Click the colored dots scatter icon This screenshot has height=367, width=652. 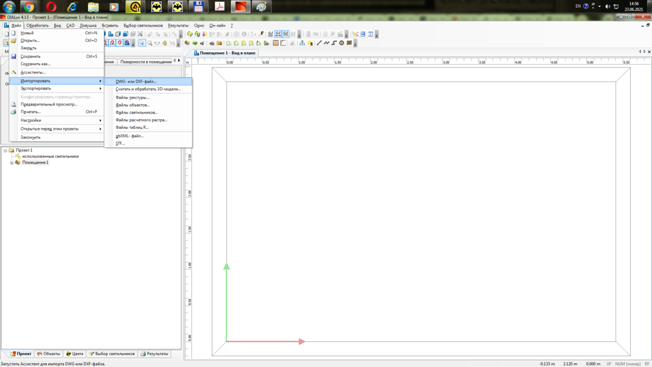(355, 34)
